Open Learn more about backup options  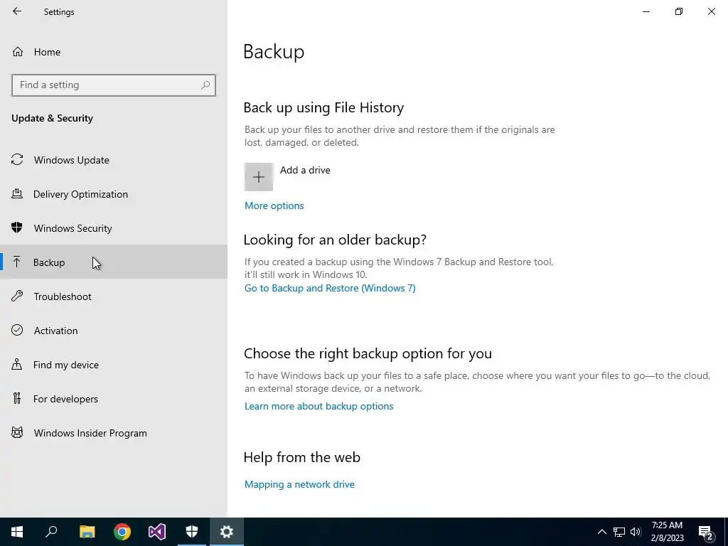pyautogui.click(x=318, y=406)
